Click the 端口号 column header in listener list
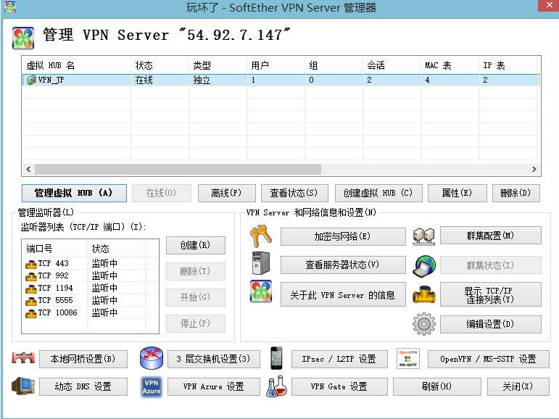559x419 pixels. click(54, 249)
